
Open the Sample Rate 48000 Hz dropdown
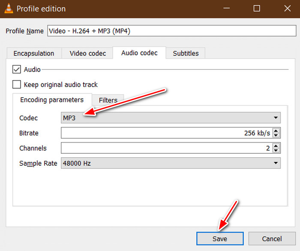(171, 163)
